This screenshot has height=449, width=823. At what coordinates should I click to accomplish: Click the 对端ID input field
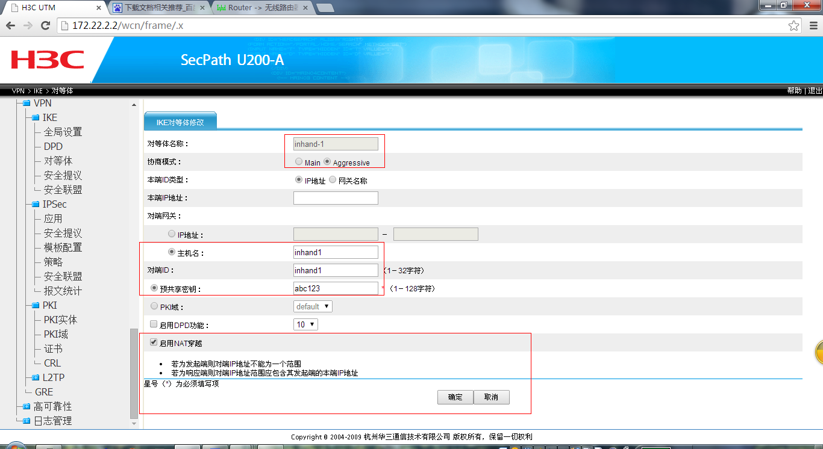(336, 270)
